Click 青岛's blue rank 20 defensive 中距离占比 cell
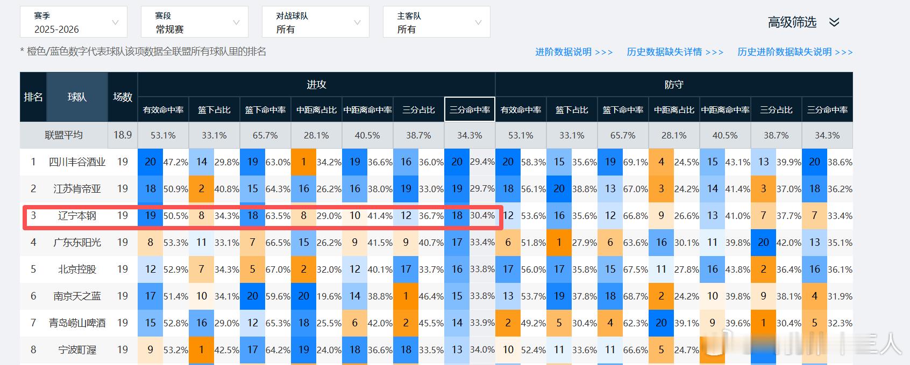Screen dimensions: 910x365 click(x=662, y=323)
